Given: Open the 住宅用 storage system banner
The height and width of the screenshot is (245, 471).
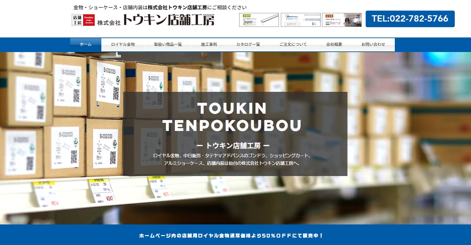Looking at the screenshot, I should (x=342, y=20).
